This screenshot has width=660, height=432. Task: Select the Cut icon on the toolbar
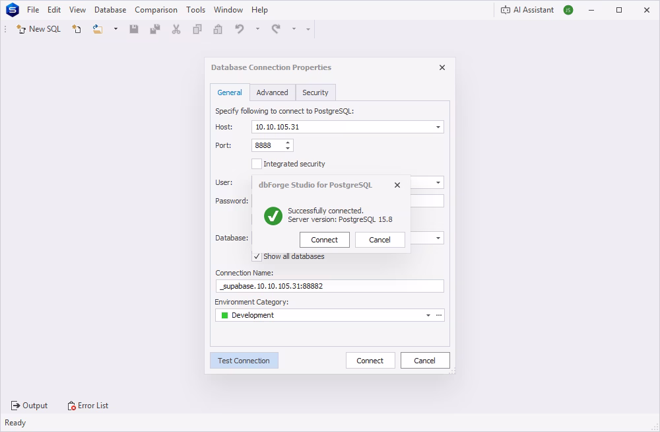[176, 29]
